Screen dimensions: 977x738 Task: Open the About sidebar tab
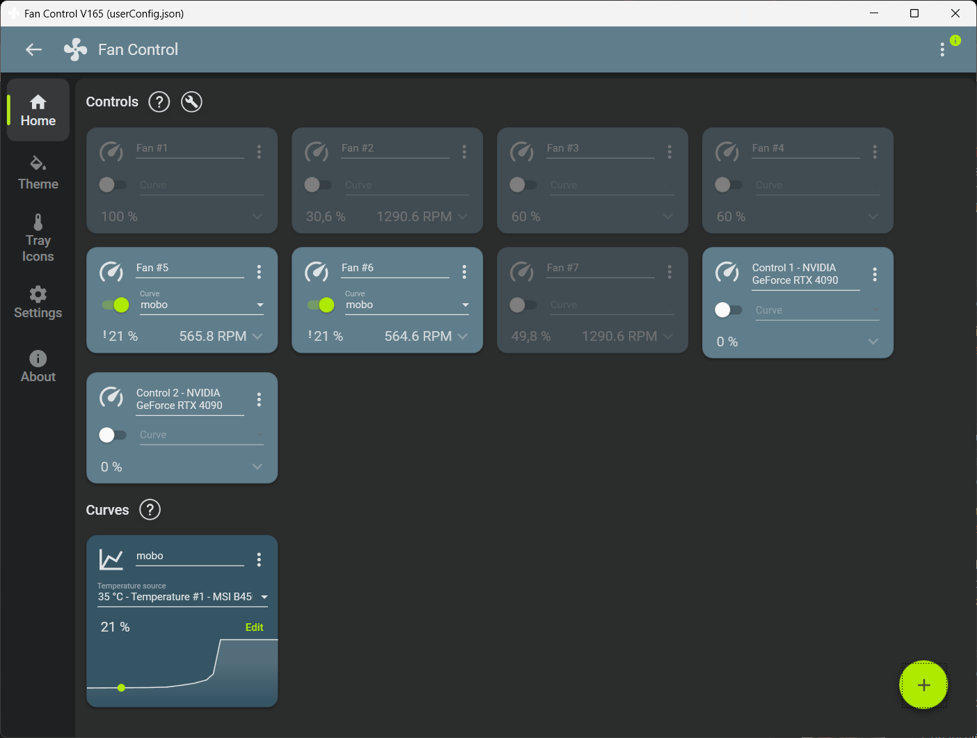coord(38,367)
